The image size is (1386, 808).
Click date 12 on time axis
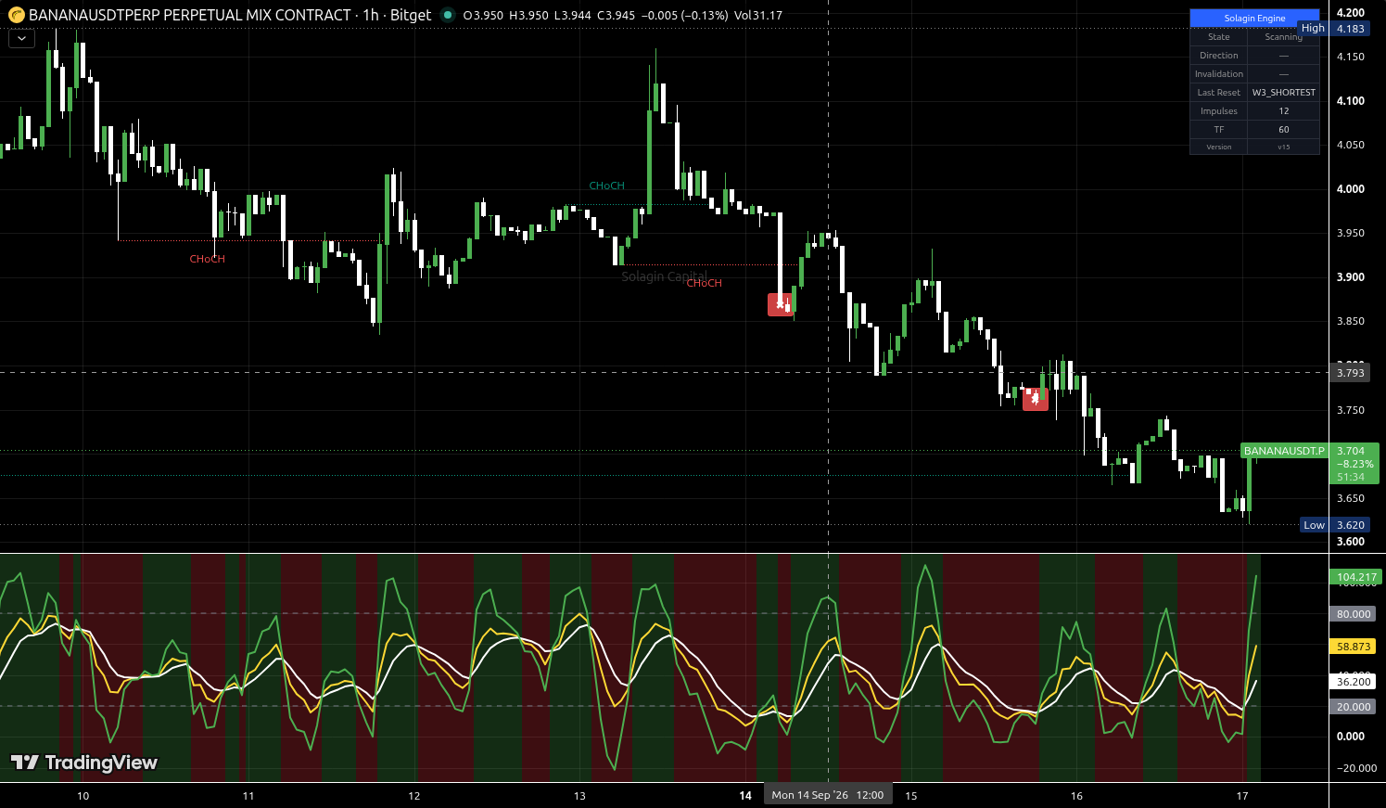(414, 796)
